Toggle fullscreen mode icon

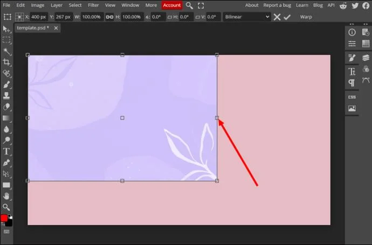coord(201,5)
